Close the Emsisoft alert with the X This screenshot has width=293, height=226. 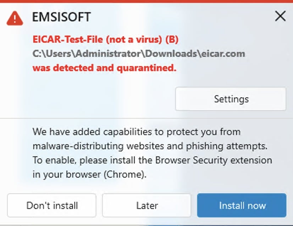click(280, 16)
